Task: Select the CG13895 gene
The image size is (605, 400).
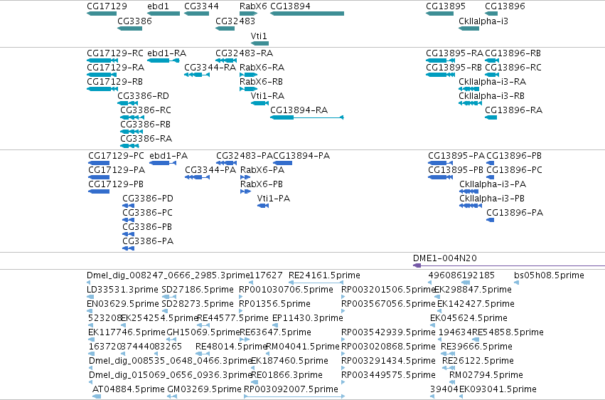Action: (x=440, y=14)
